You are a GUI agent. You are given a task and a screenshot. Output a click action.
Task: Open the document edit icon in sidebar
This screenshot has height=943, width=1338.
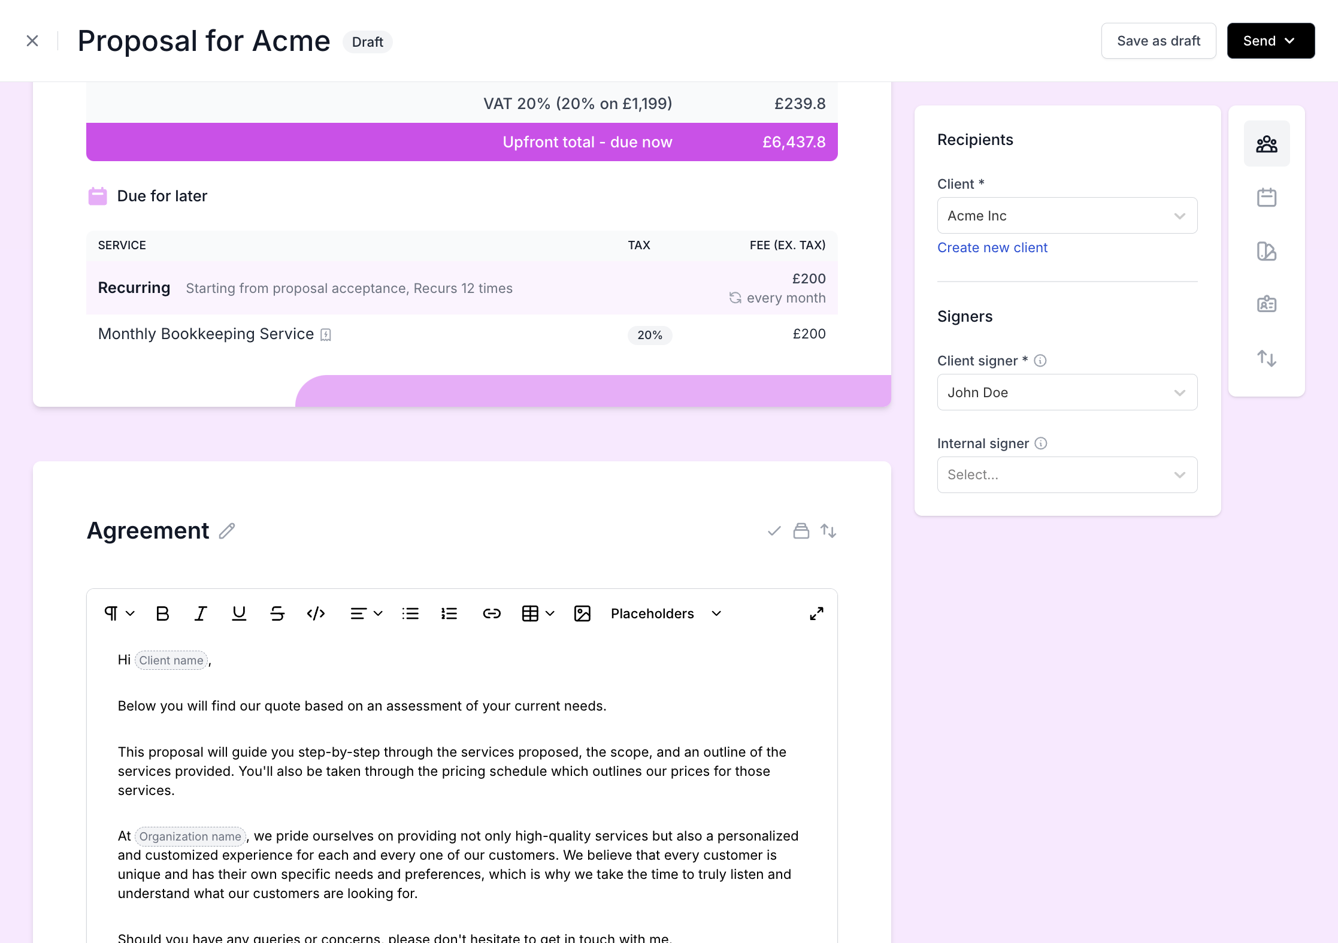tap(1266, 251)
